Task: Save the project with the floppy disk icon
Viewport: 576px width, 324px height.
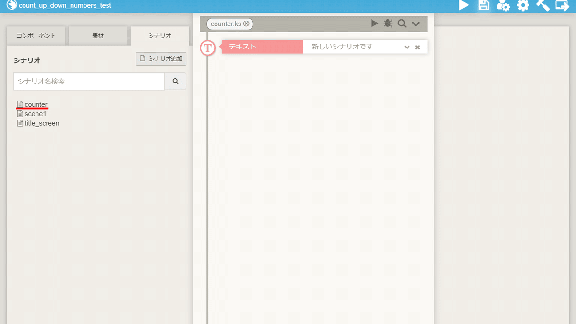Action: point(483,6)
